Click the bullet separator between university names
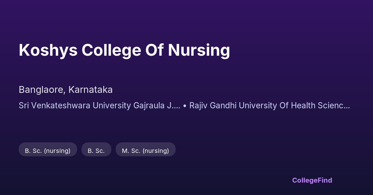373x195 pixels. pos(185,106)
